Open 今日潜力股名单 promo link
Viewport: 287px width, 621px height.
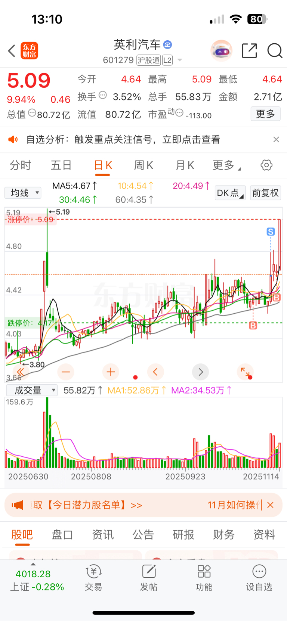pyautogui.click(x=87, y=505)
